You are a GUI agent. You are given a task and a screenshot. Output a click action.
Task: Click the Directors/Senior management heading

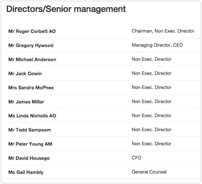click(66, 9)
